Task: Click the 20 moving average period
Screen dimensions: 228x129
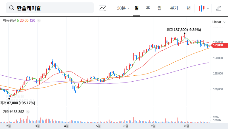Action: point(22,21)
